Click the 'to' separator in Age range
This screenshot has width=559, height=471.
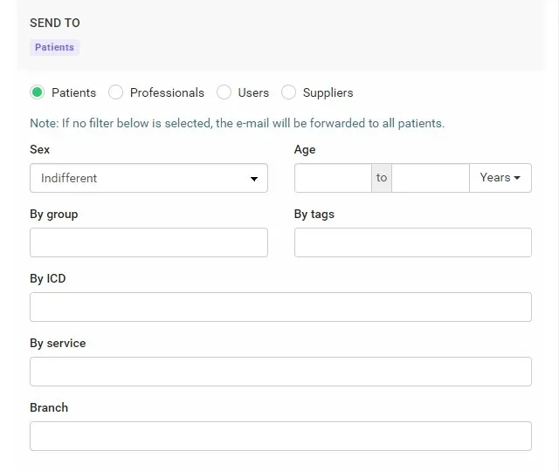coord(382,178)
